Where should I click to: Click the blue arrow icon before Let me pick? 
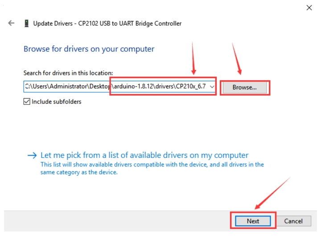32,156
